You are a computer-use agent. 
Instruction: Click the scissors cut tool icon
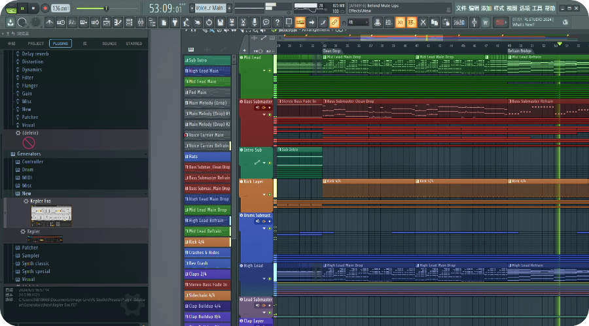(x=243, y=23)
